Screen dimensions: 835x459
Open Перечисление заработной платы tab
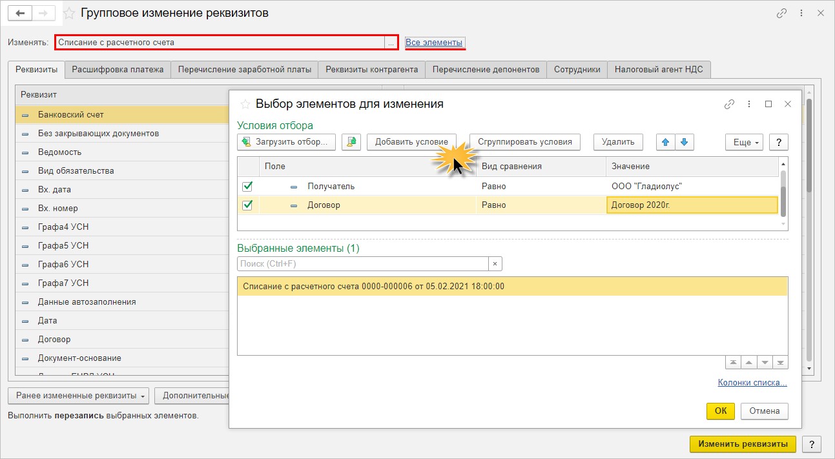245,69
